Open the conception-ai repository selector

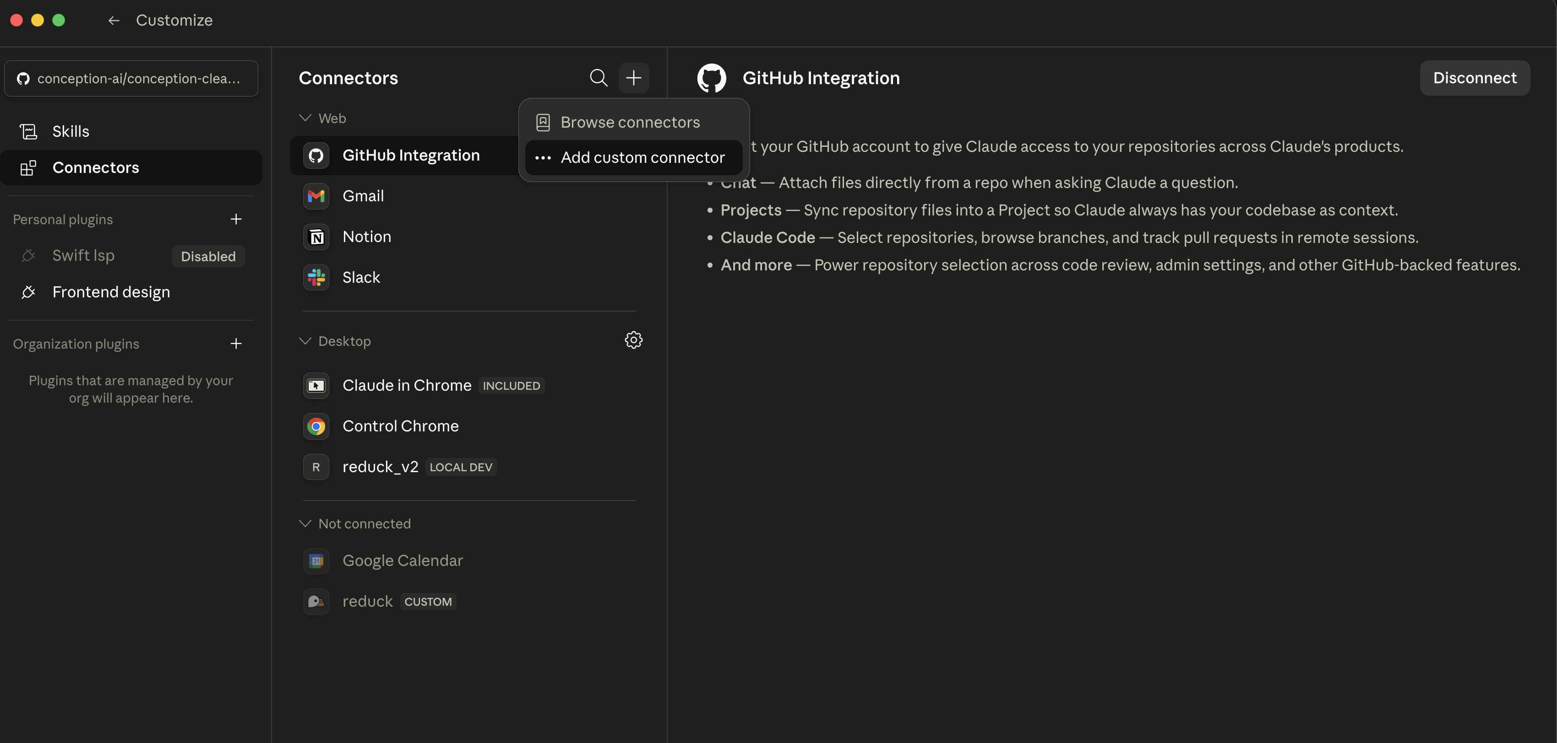tap(131, 79)
